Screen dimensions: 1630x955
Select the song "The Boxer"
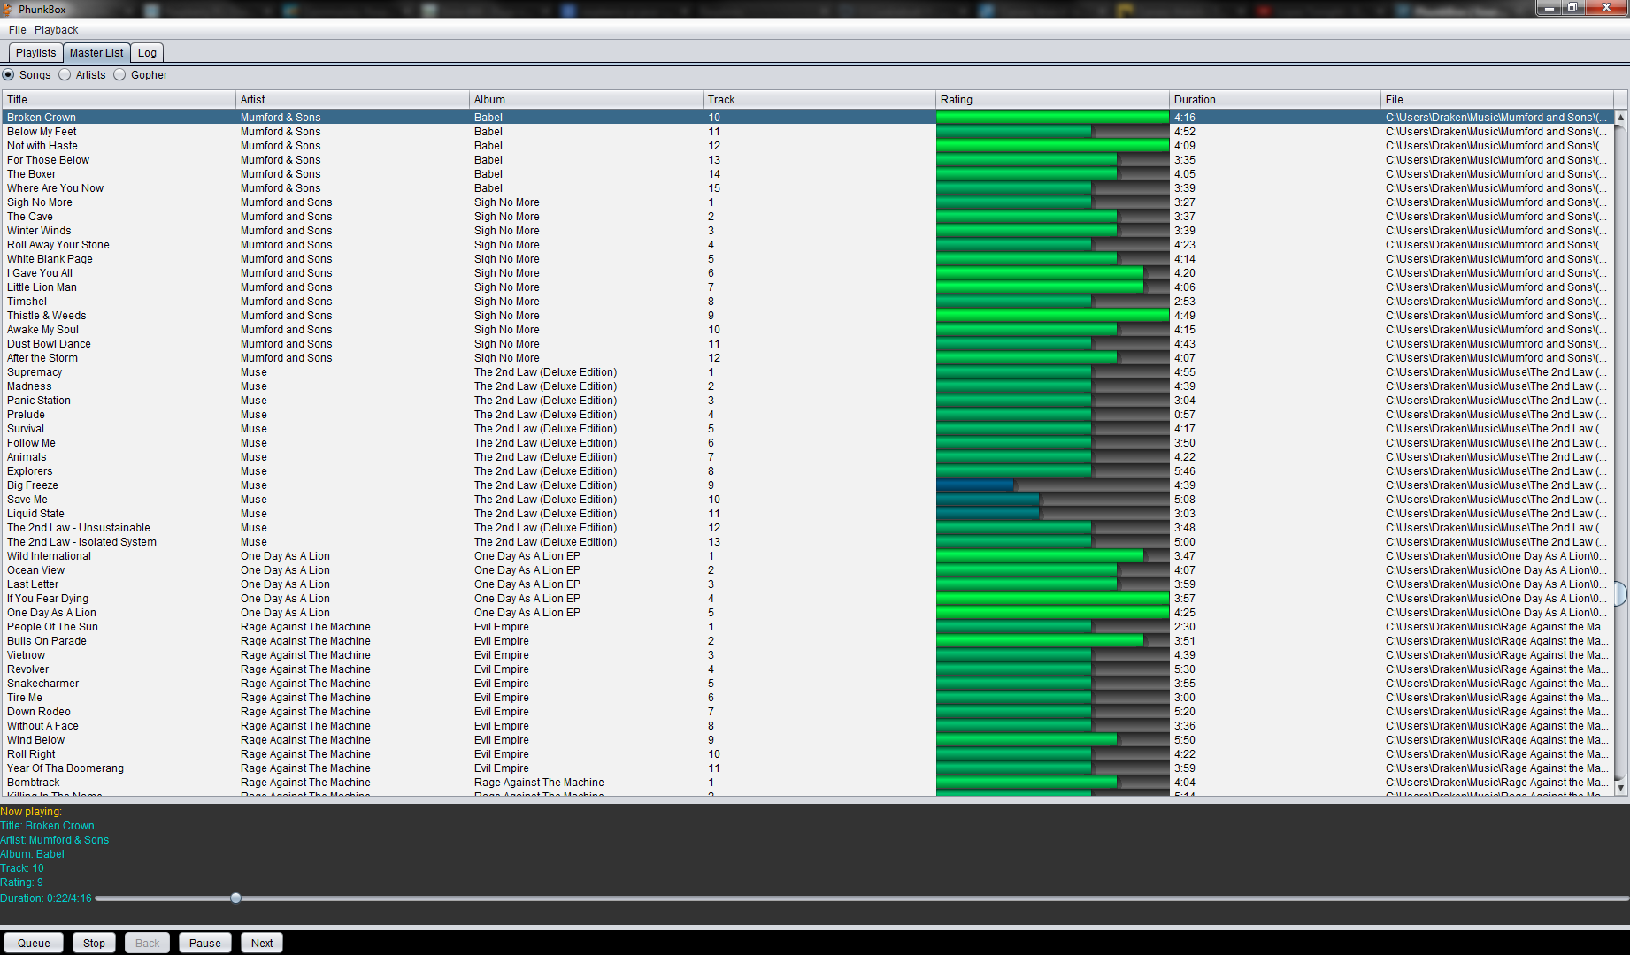pos(31,174)
